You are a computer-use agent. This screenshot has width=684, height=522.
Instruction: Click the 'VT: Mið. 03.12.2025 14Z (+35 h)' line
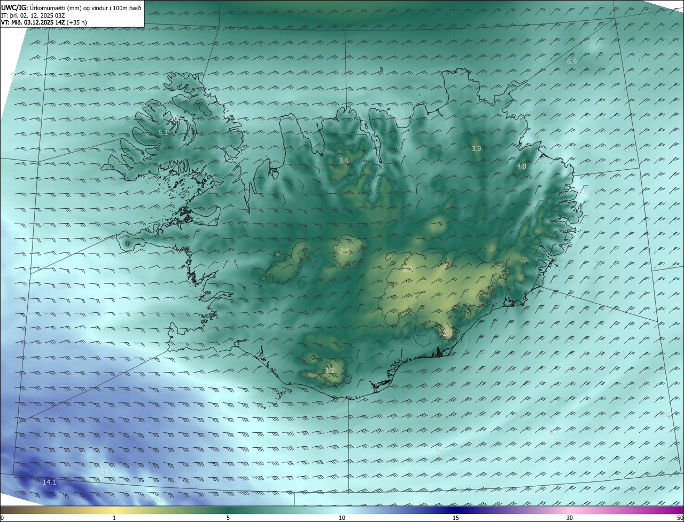pyautogui.click(x=44, y=22)
